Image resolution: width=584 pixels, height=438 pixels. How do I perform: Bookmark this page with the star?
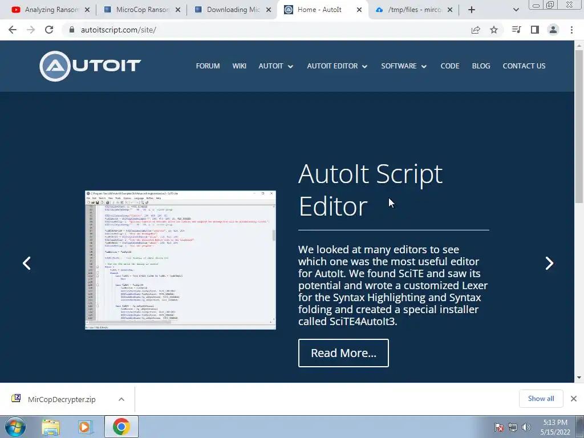point(494,30)
